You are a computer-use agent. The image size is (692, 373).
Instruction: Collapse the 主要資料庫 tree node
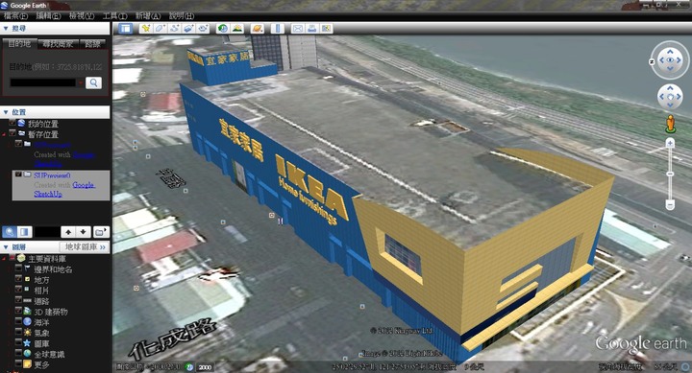pyautogui.click(x=4, y=258)
